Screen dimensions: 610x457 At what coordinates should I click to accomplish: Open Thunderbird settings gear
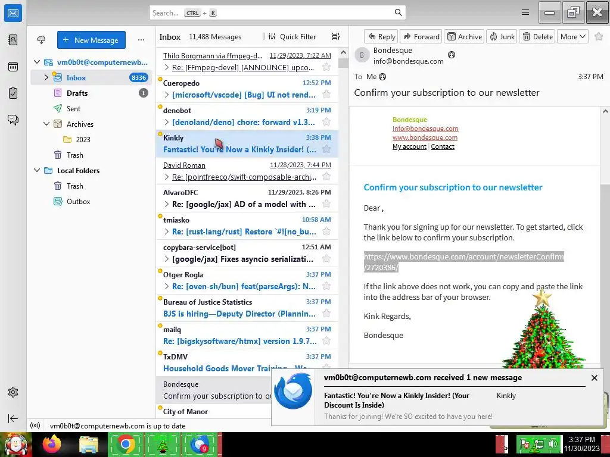click(x=13, y=392)
